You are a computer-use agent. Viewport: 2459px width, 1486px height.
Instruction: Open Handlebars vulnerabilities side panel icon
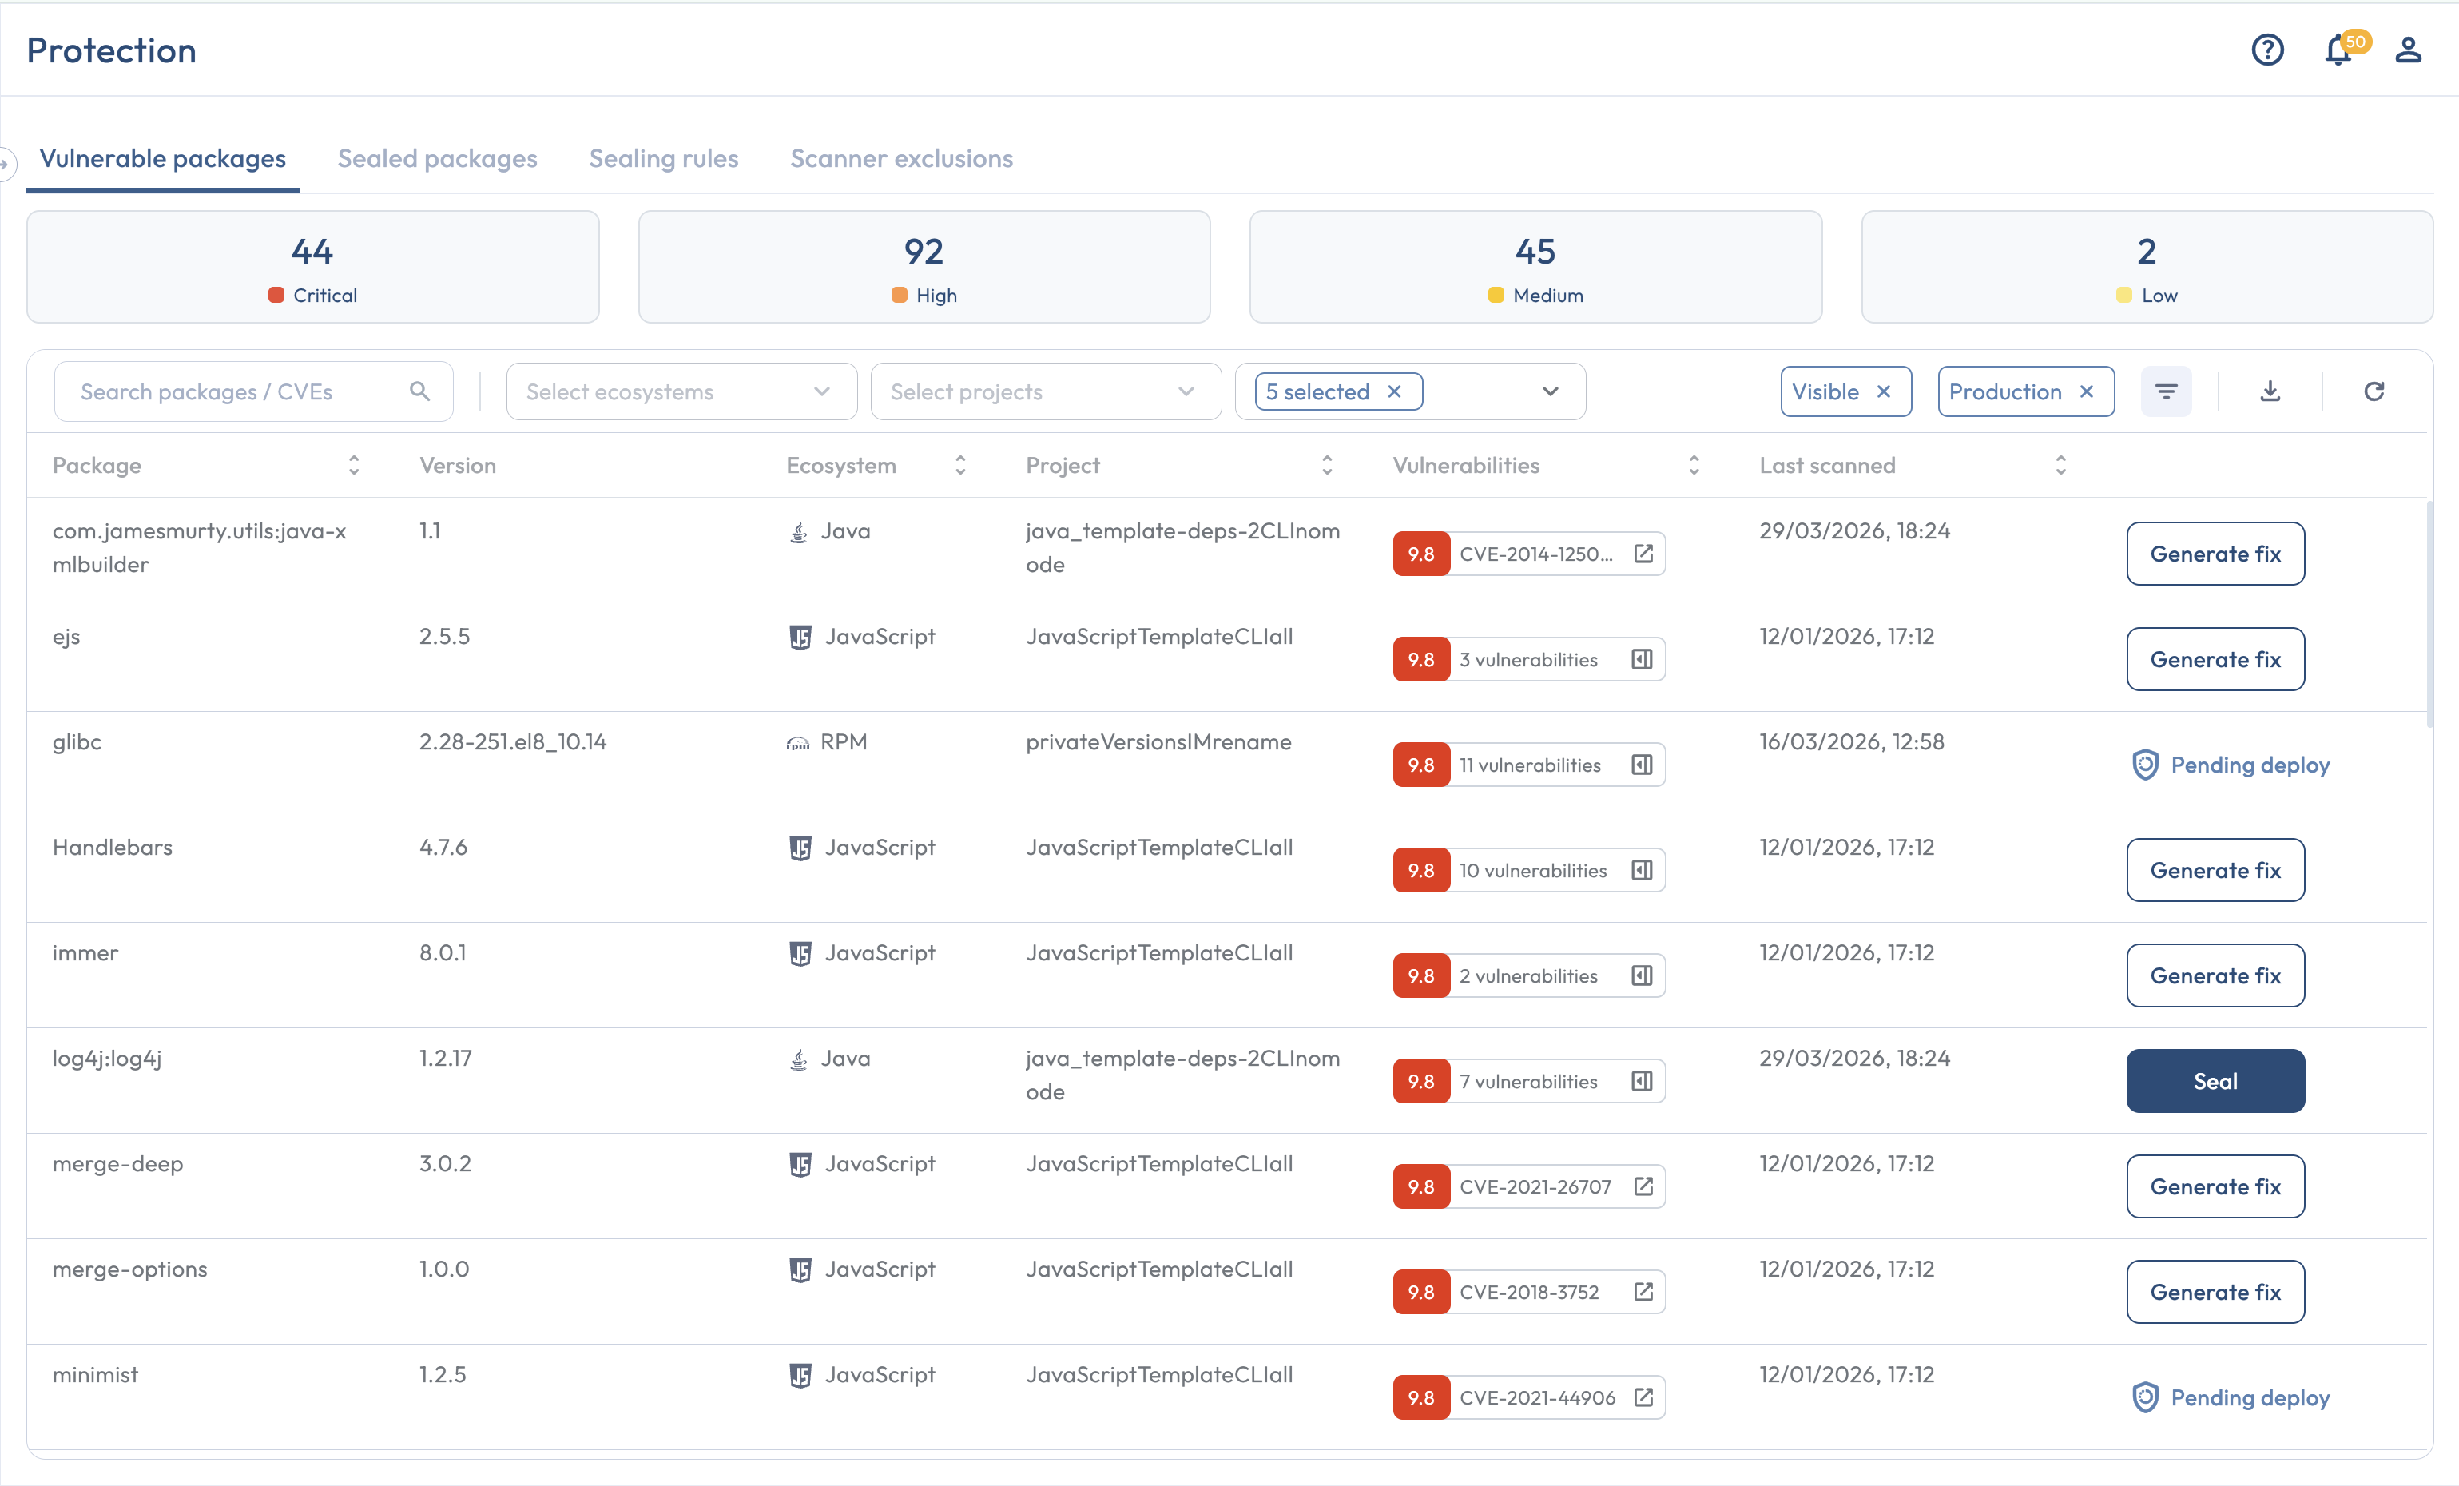[x=1642, y=870]
